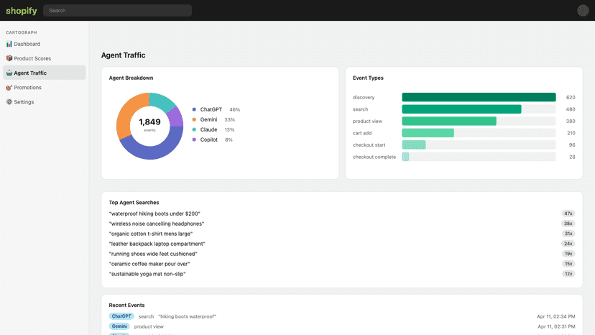
Task: Click the 19x count badge
Action: [x=568, y=254]
